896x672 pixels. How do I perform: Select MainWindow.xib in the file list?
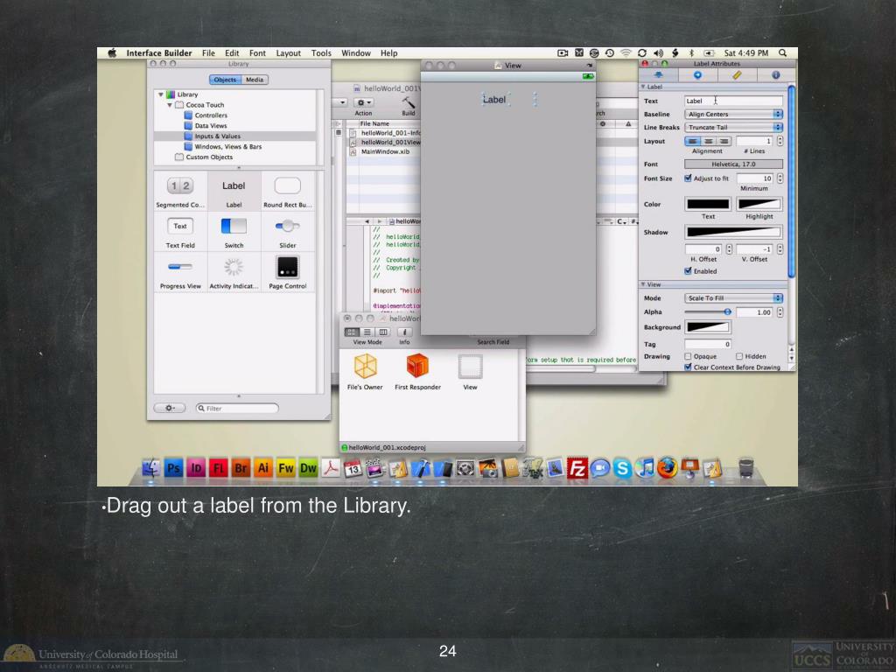385,151
